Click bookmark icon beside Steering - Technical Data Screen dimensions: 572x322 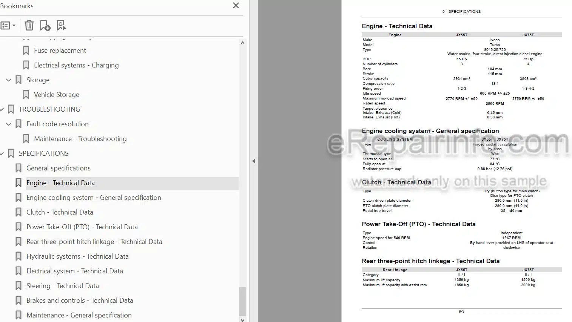click(x=19, y=286)
